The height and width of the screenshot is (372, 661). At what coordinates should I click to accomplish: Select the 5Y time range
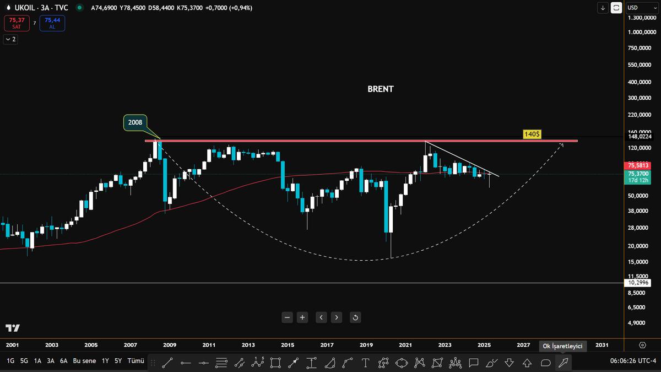pyautogui.click(x=118, y=361)
